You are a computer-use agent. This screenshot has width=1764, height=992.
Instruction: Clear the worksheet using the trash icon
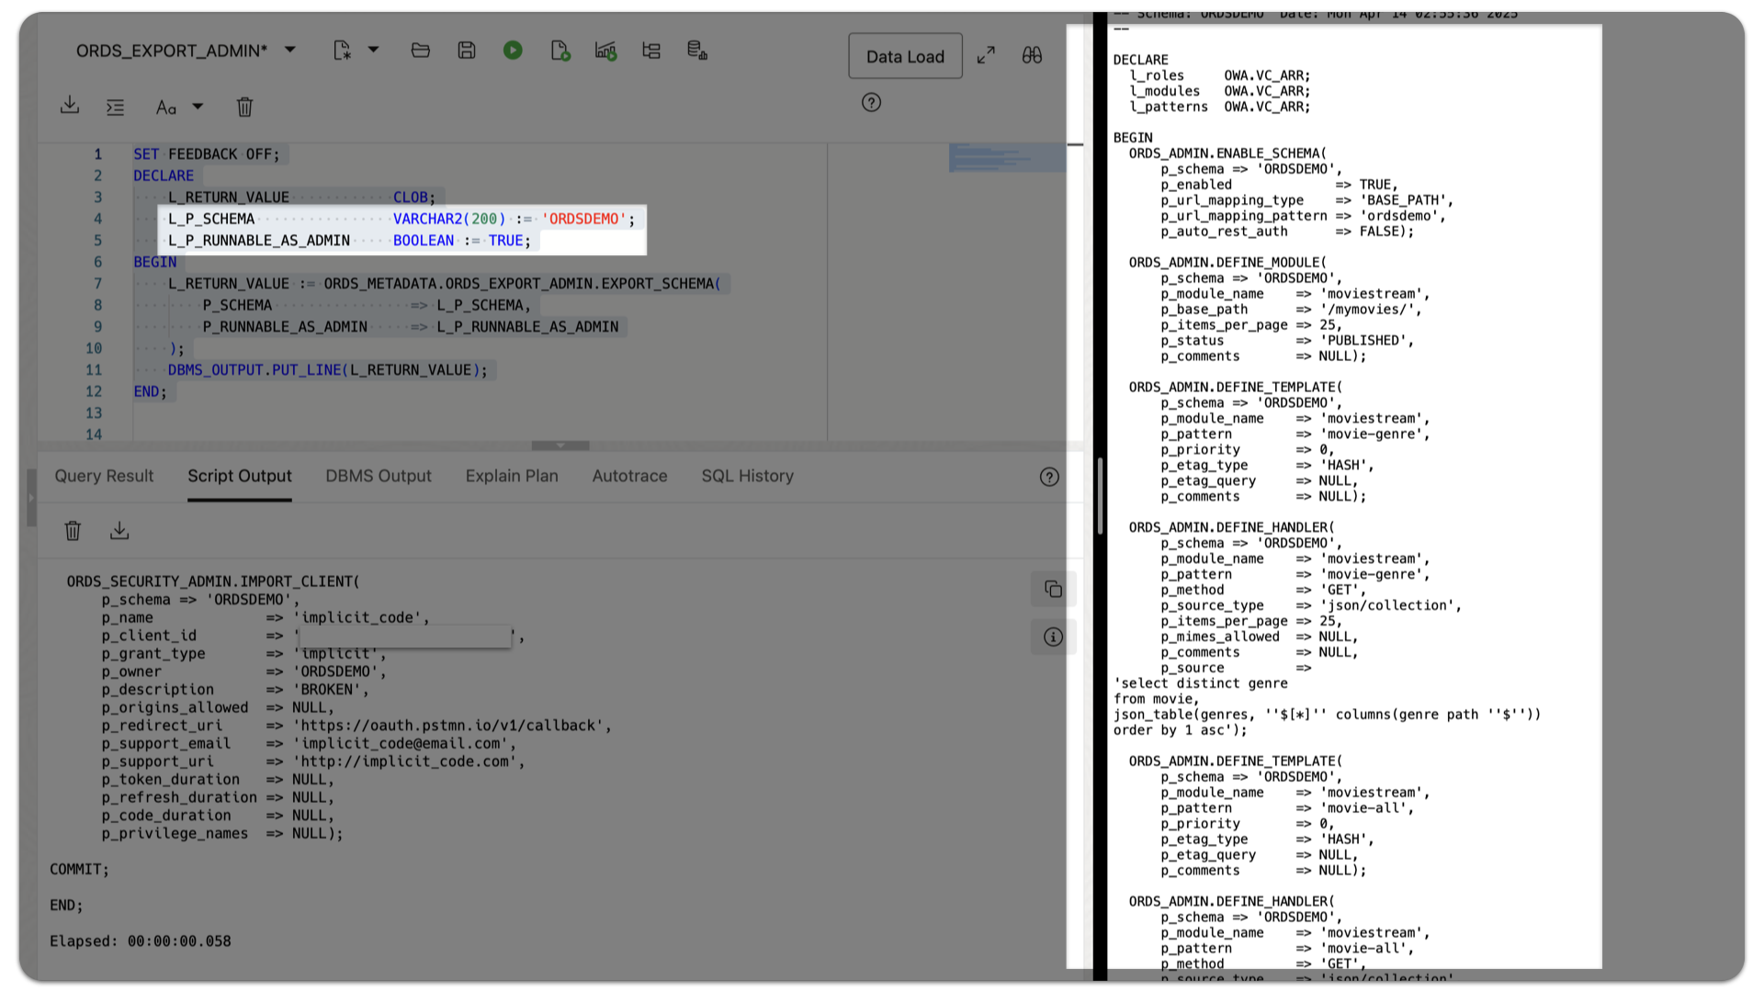click(244, 107)
